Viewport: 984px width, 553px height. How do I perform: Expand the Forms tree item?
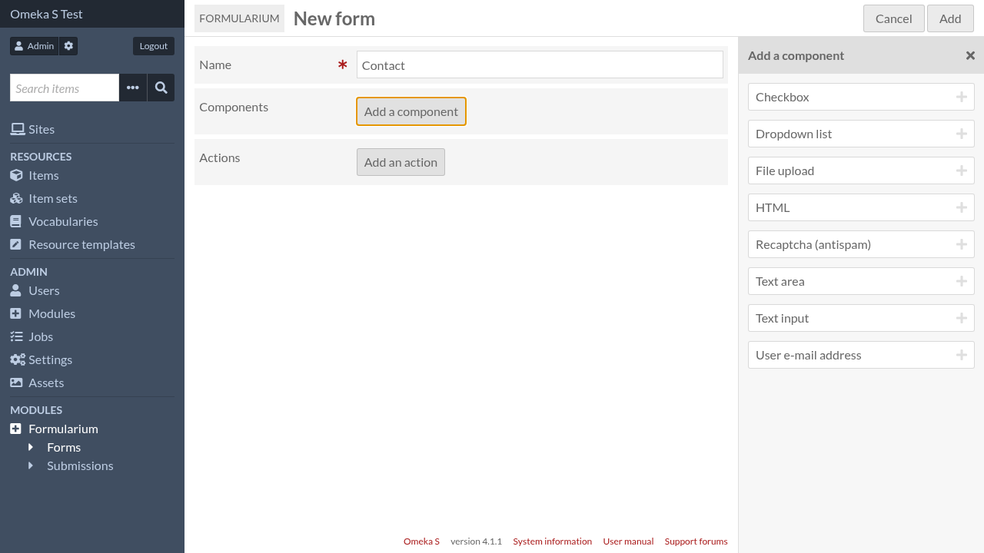[31, 447]
